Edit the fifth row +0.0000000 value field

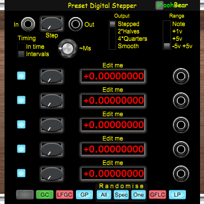tap(113, 173)
